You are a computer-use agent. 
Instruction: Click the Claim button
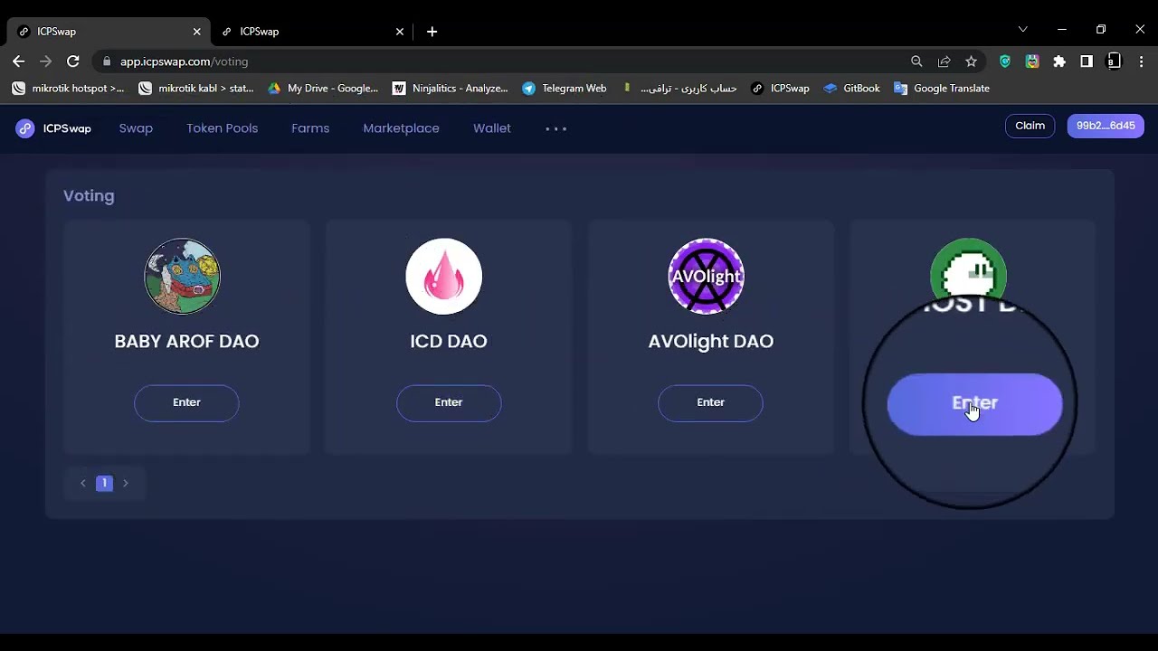click(1030, 126)
